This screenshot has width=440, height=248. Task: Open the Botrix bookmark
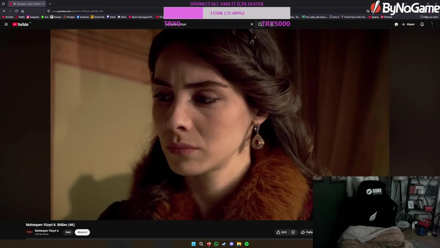[122, 17]
